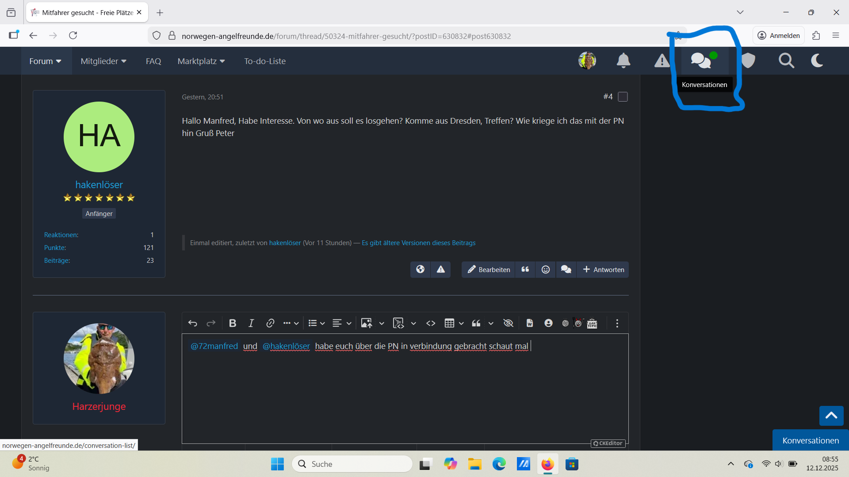Expand the table insert dropdown
The height and width of the screenshot is (477, 849).
[x=461, y=323]
